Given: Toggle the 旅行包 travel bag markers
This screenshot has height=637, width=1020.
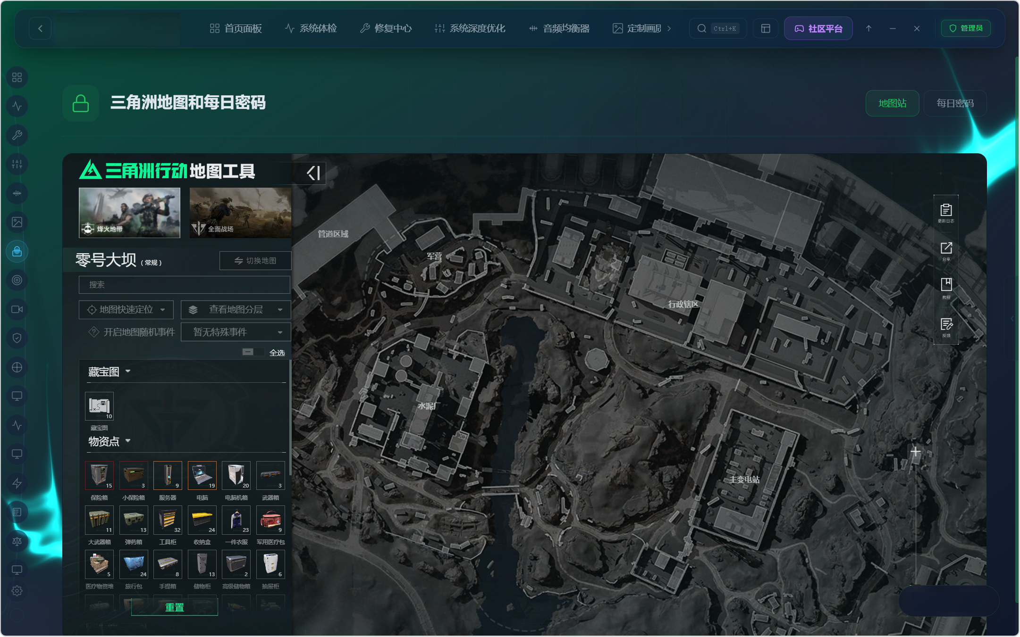Looking at the screenshot, I should pos(134,564).
